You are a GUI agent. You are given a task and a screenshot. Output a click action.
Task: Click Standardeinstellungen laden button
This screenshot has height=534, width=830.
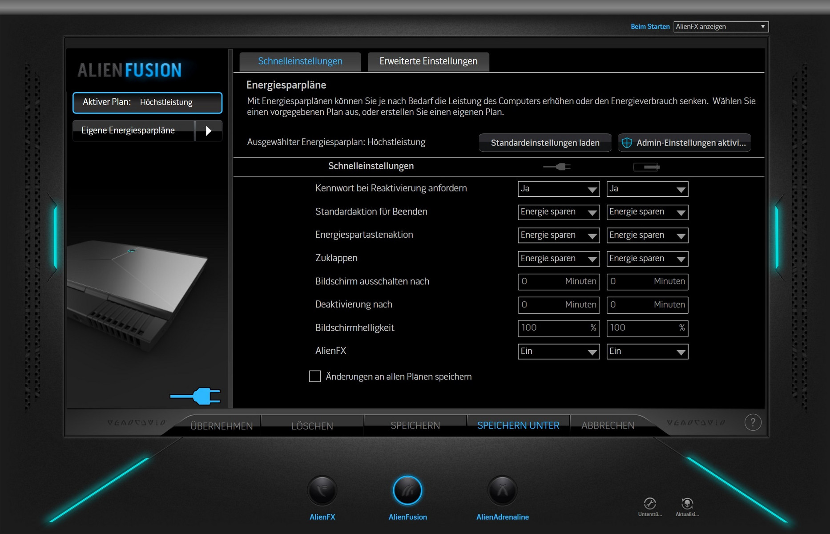[x=545, y=143]
